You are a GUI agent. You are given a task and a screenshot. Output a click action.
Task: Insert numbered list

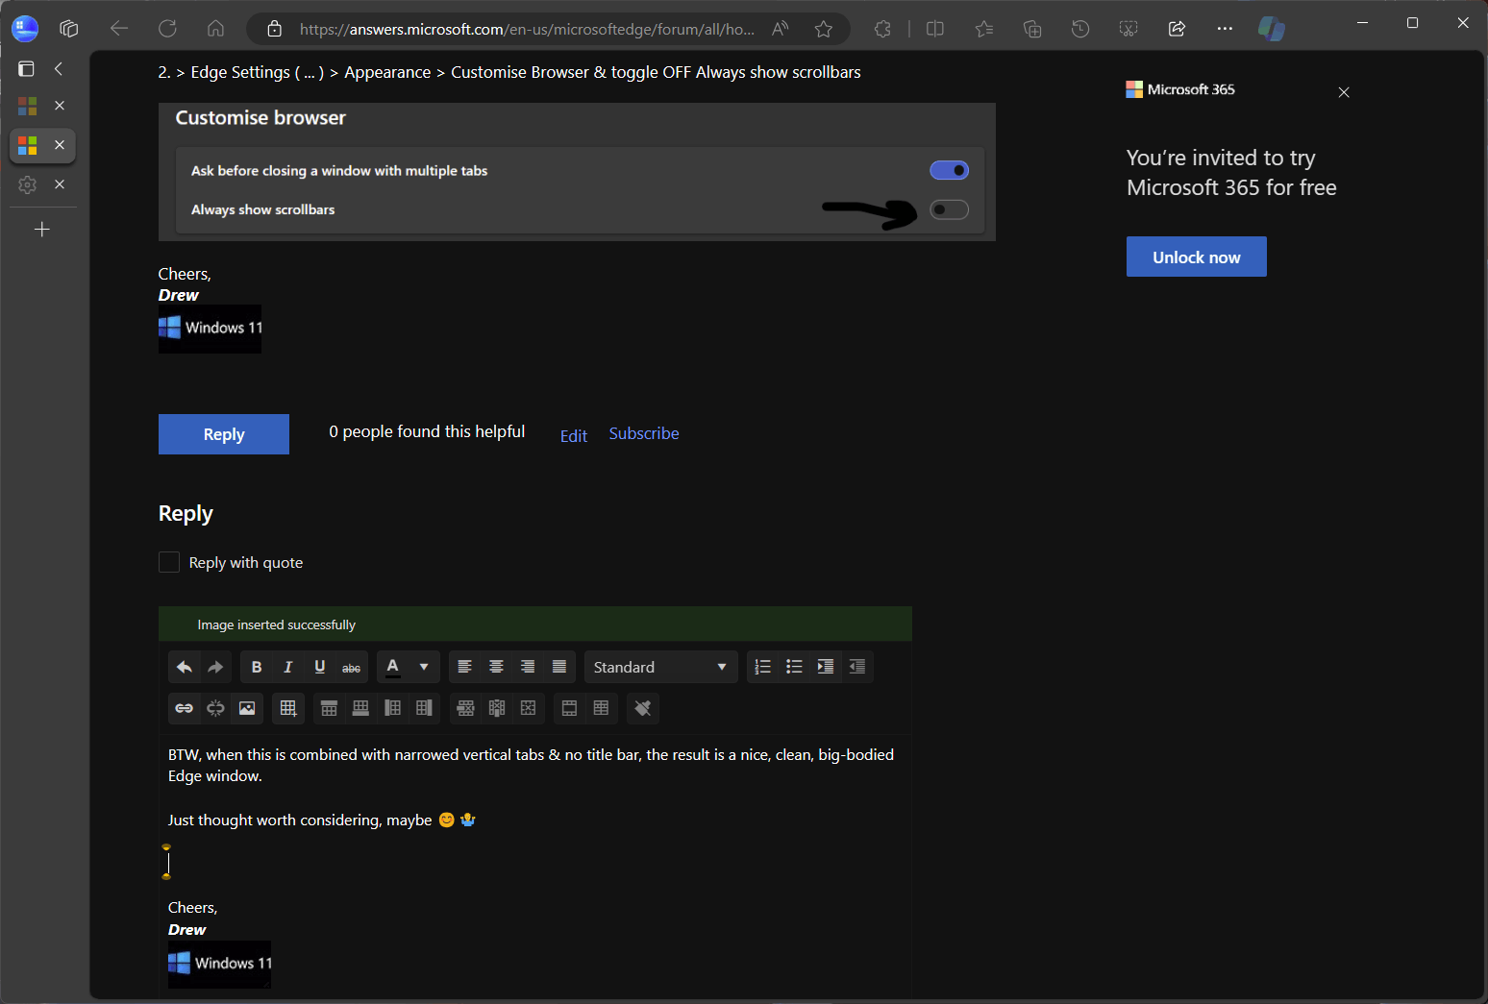tap(763, 667)
